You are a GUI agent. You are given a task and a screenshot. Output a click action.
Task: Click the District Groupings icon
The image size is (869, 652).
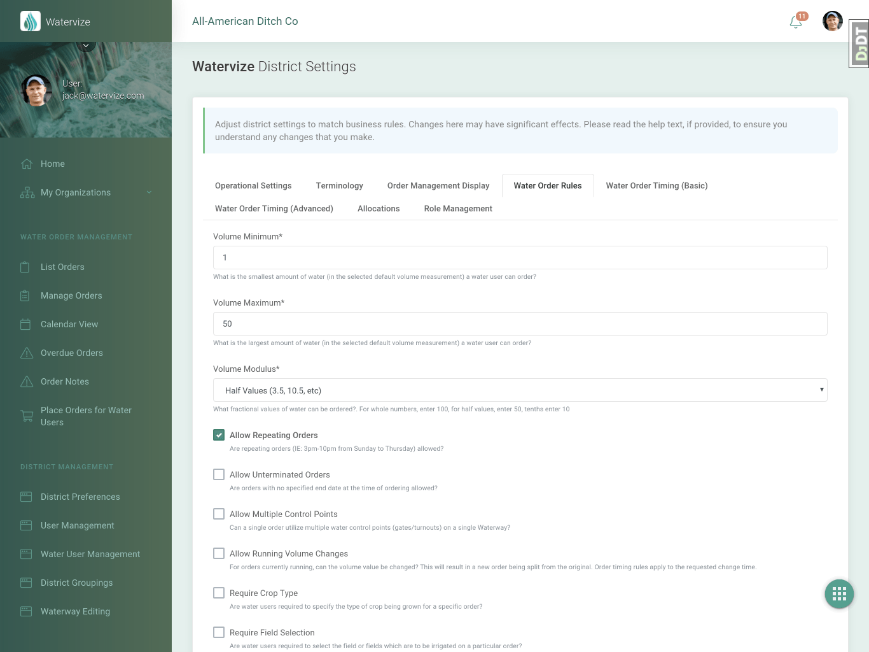tap(26, 583)
